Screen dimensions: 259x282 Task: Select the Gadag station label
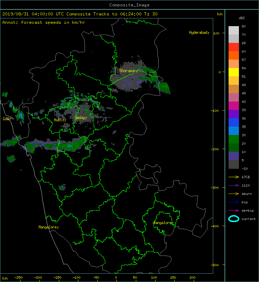click(81, 118)
